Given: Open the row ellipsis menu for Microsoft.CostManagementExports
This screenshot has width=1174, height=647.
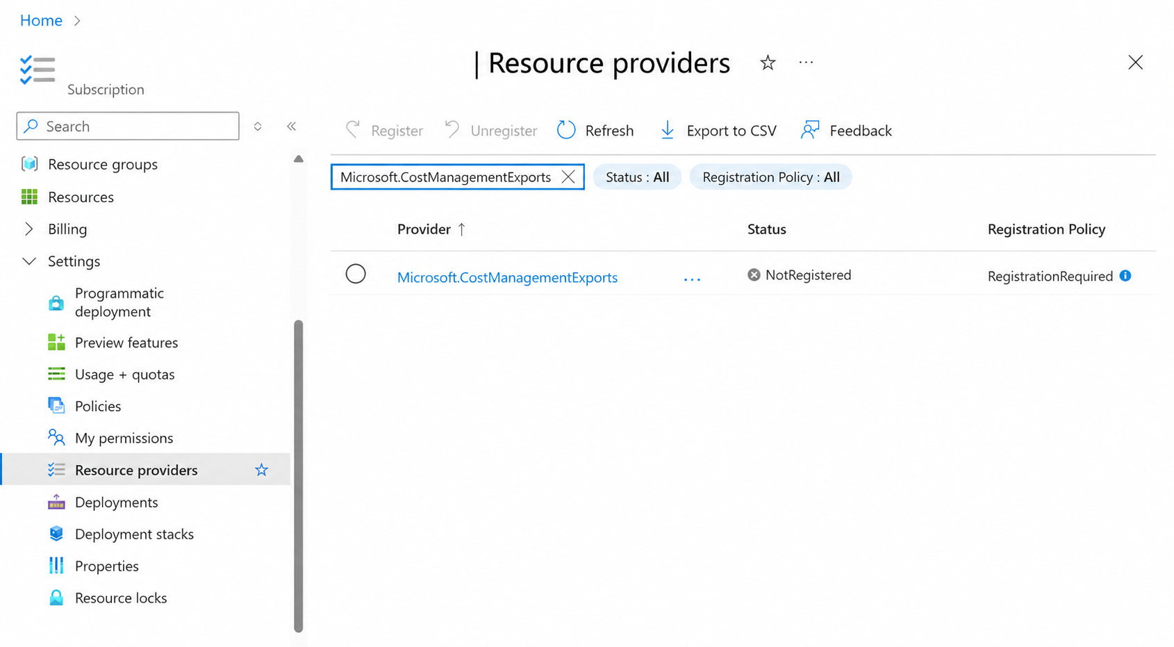Looking at the screenshot, I should (x=692, y=279).
